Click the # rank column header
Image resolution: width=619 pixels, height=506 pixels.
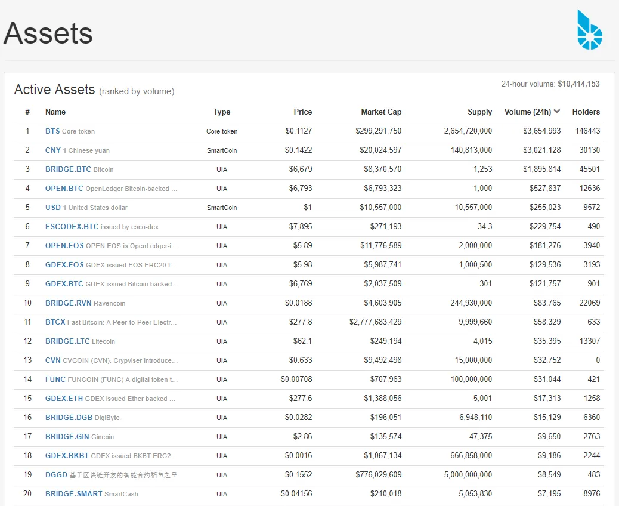pyautogui.click(x=27, y=112)
